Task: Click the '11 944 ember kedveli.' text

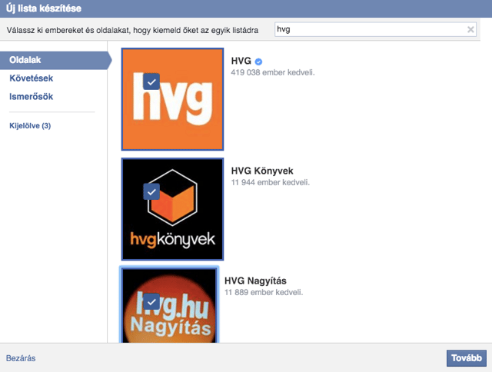Action: (270, 182)
